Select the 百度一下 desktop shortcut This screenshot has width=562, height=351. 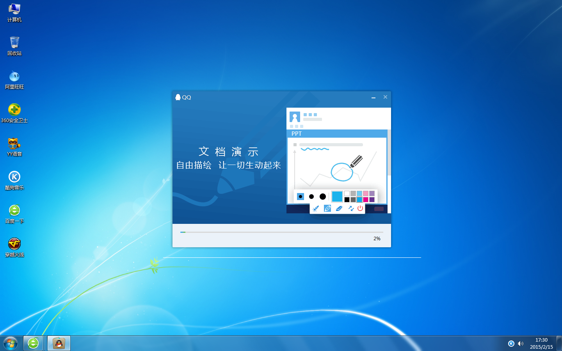coord(14,214)
